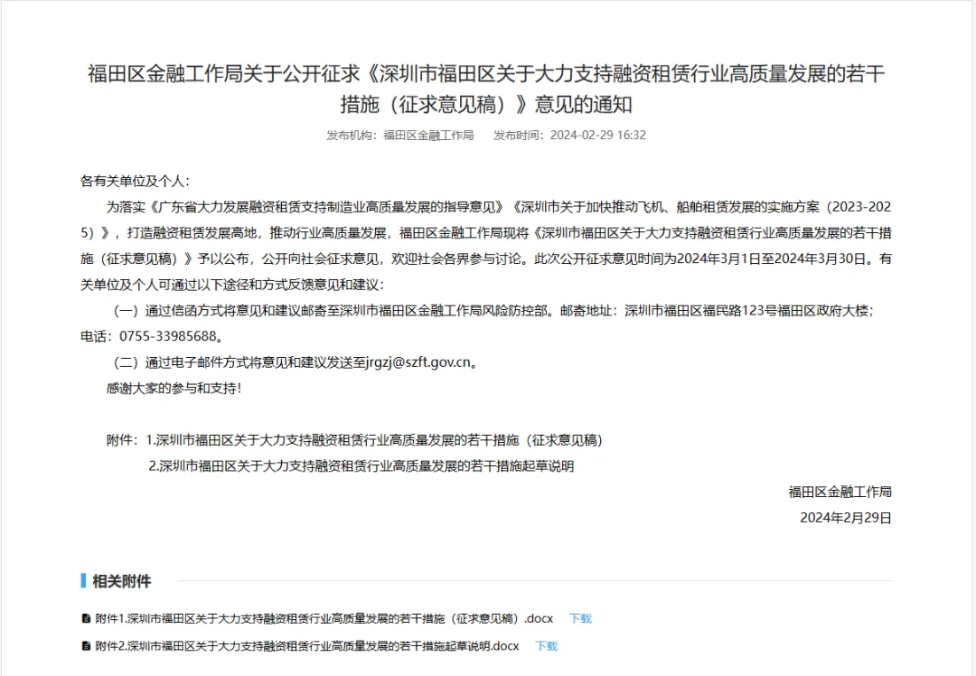Open attachment 附件2 若干措施起草说明.docx

[x=298, y=646]
